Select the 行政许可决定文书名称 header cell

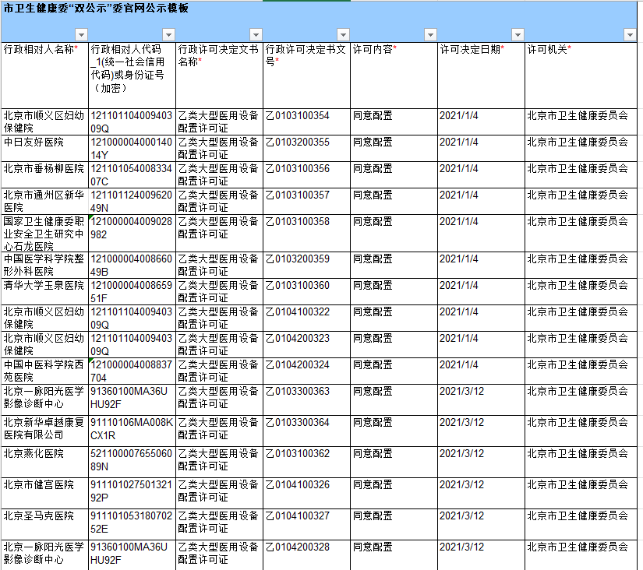(219, 76)
